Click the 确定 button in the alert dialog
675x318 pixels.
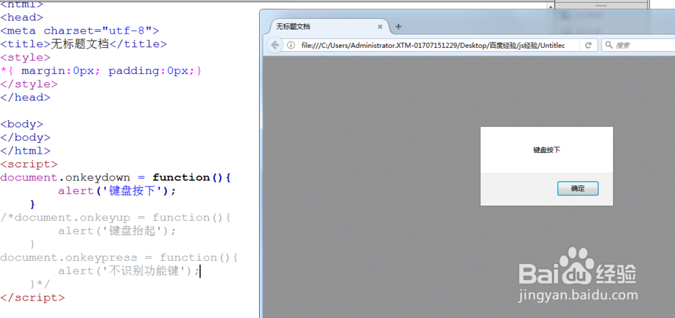(x=578, y=188)
